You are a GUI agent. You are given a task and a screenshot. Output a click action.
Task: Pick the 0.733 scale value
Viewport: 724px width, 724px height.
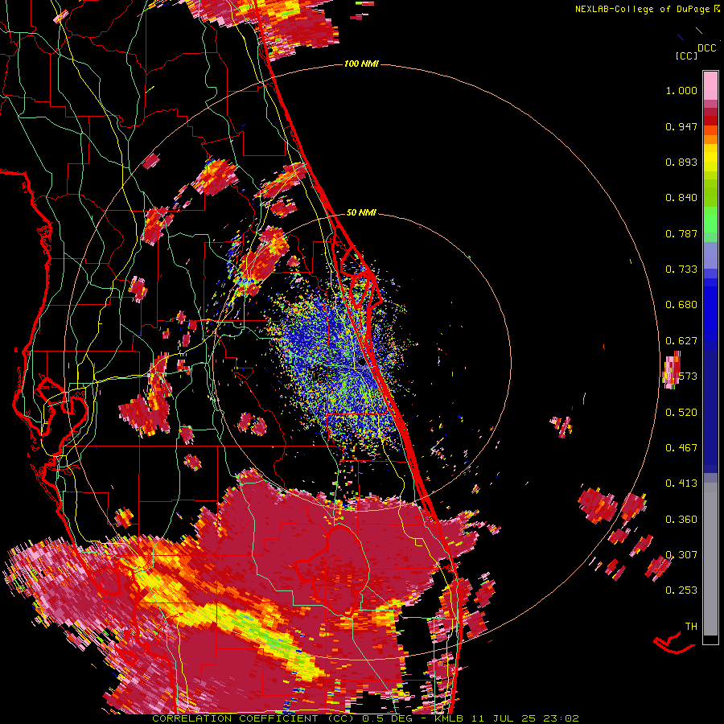point(681,269)
